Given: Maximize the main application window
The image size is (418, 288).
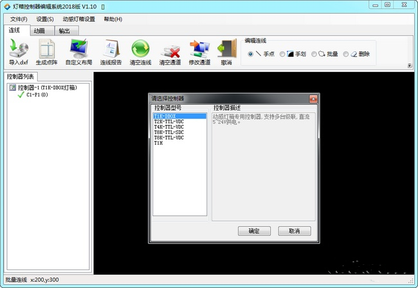Looking at the screenshot, I should coord(388,5).
